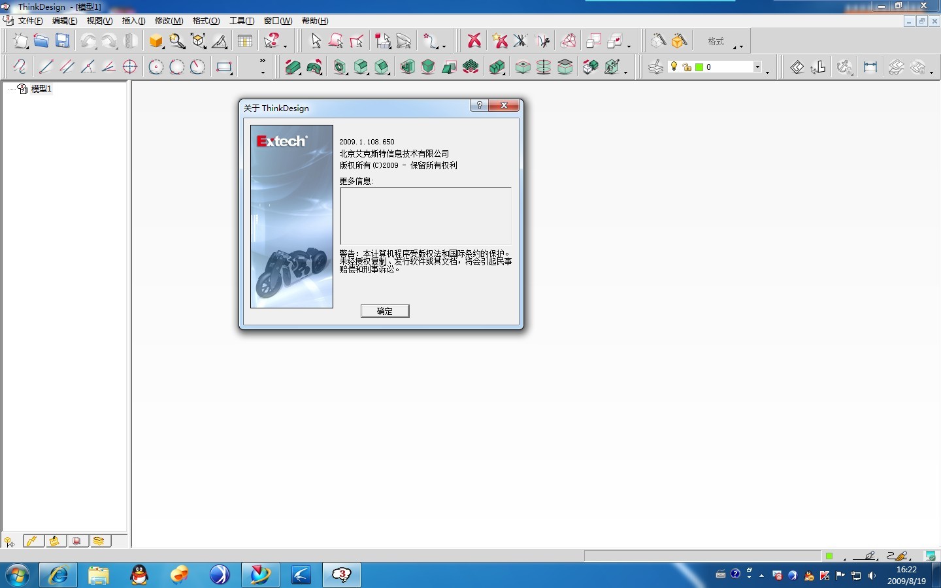This screenshot has height=588, width=941.
Task: Open the 插入(I) menu
Action: (x=133, y=21)
